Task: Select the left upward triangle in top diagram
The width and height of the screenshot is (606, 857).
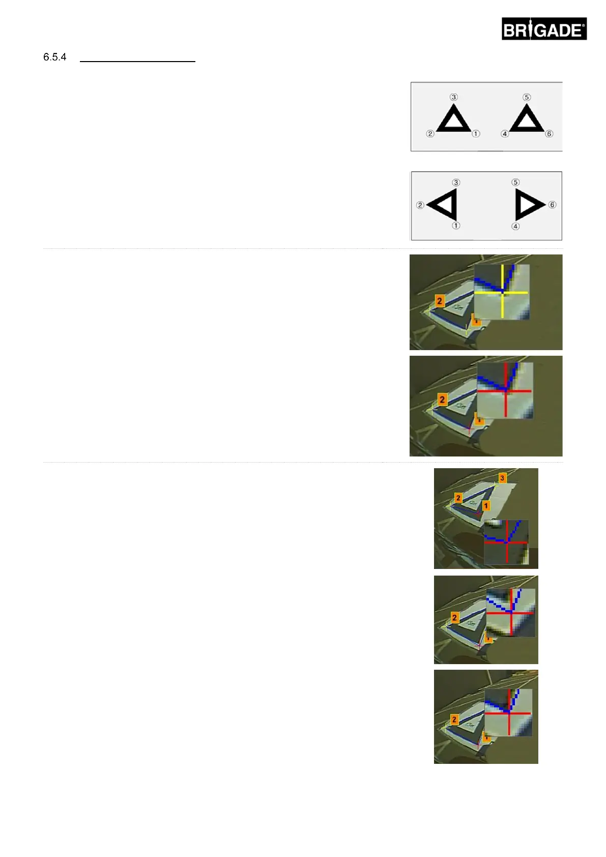Action: (454, 119)
